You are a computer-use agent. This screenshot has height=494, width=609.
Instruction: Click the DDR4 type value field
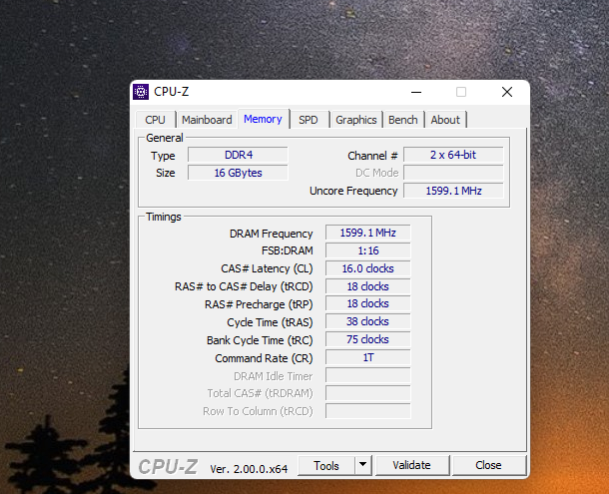pos(238,155)
